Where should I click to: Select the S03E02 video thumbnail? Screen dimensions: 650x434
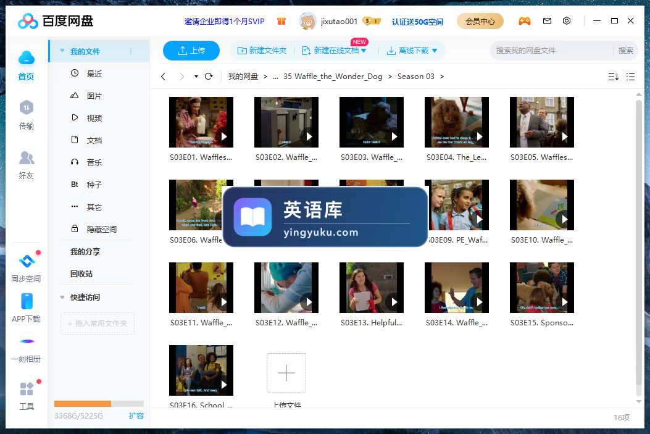(286, 122)
